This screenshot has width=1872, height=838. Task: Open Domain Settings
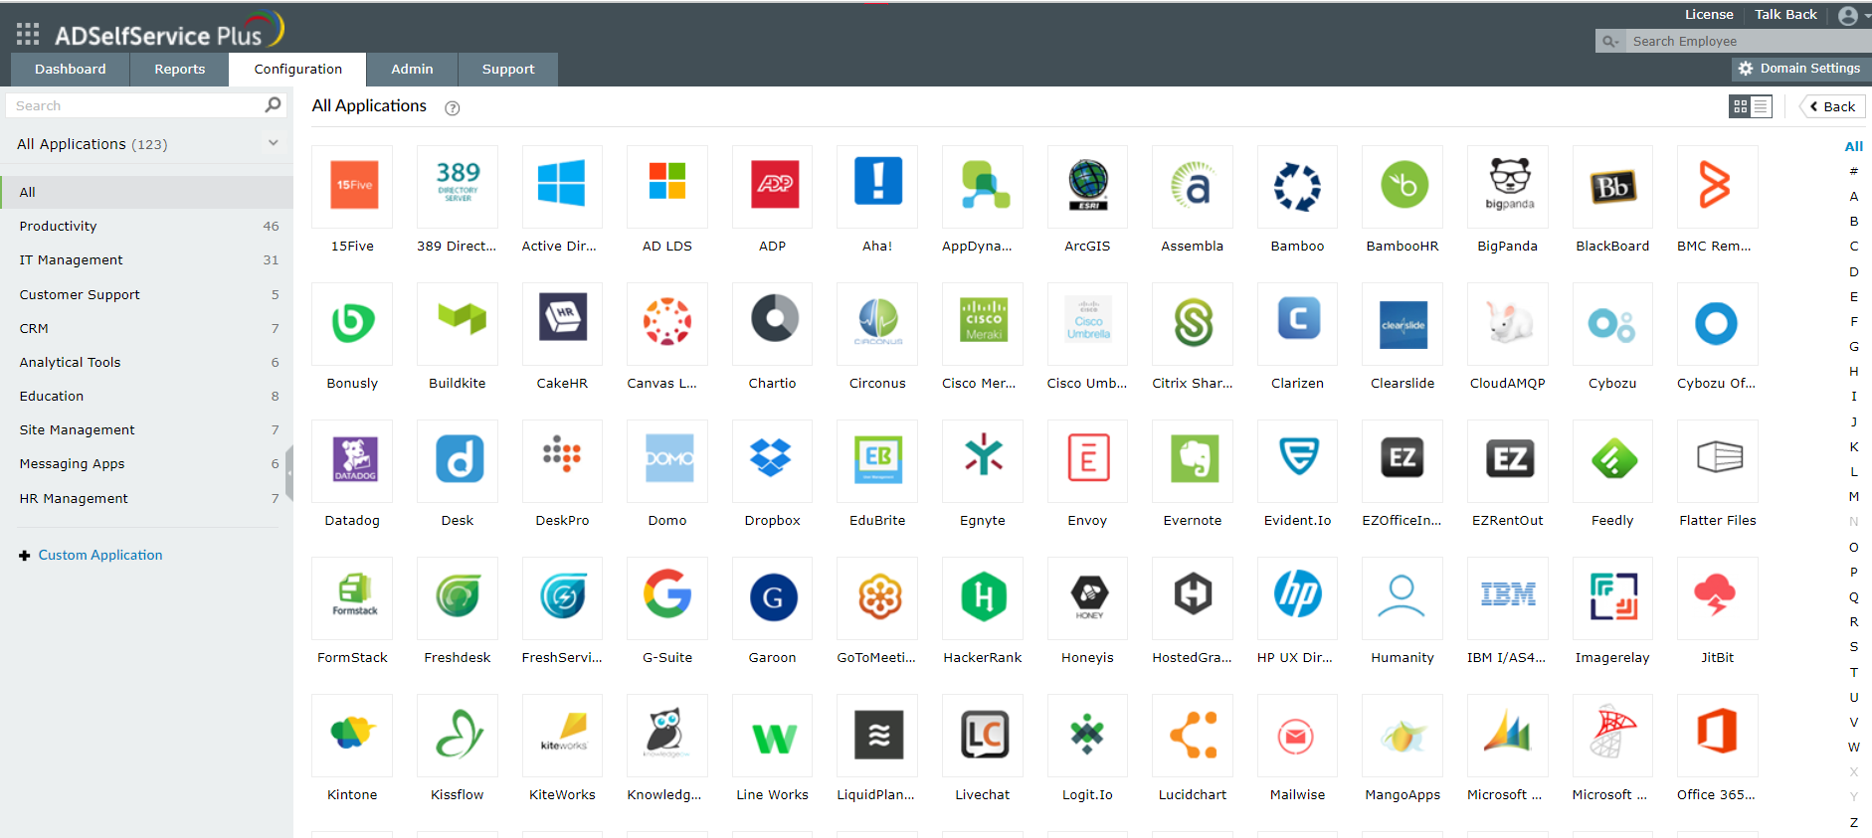[x=1800, y=69]
